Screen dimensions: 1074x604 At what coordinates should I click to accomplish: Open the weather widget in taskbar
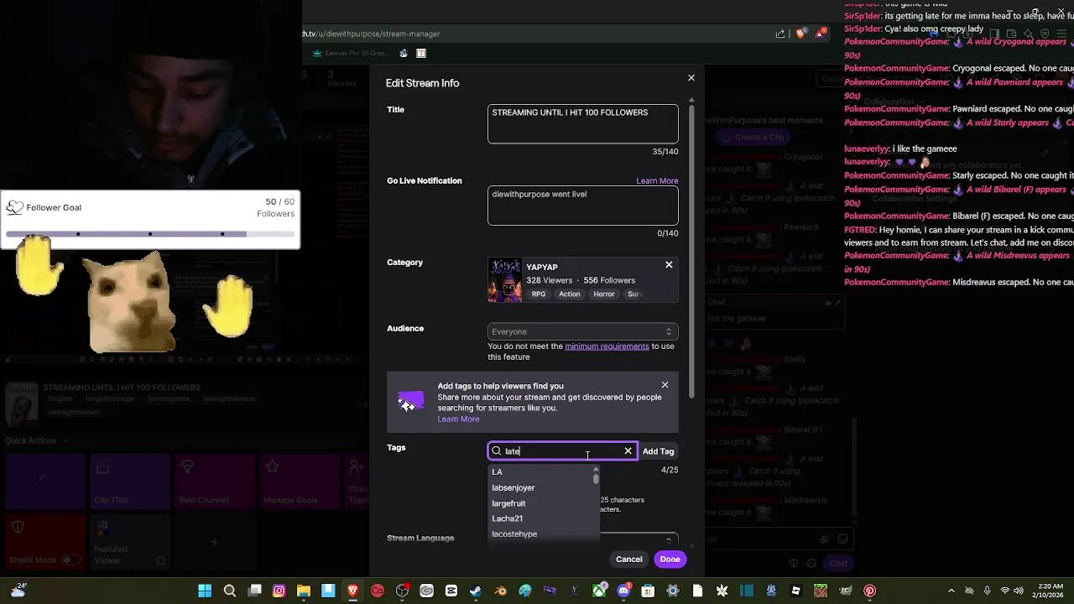pyautogui.click(x=18, y=591)
